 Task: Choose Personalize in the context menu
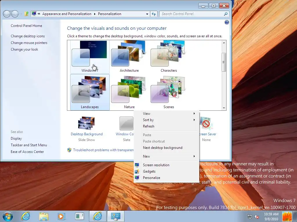coord(166,178)
